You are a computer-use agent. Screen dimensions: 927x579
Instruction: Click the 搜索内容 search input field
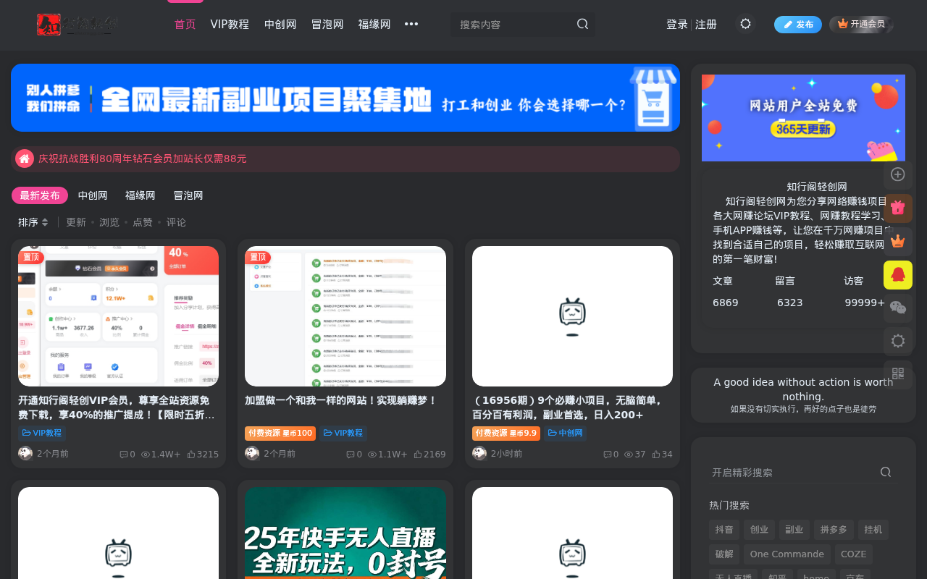pyautogui.click(x=507, y=23)
